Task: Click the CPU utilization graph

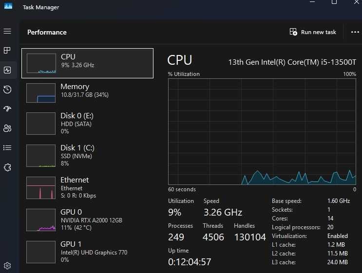Action: pos(262,131)
